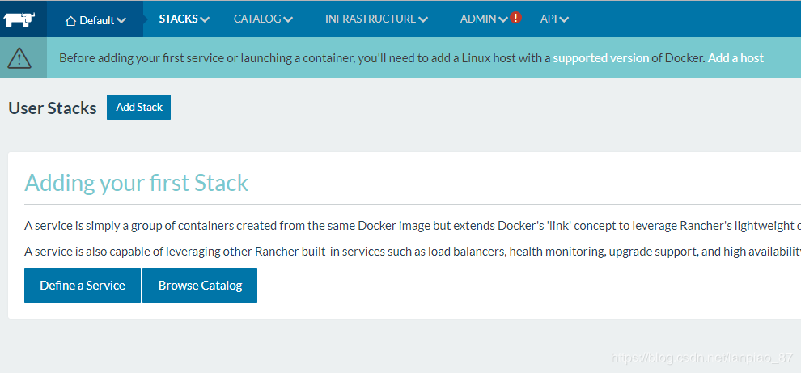801x373 pixels.
Task: Expand the chevron next to ADMIN
Action: click(503, 19)
